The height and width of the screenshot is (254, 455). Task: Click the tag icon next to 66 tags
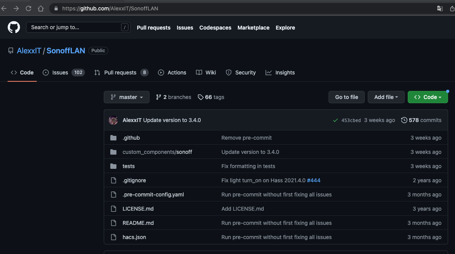(x=201, y=97)
